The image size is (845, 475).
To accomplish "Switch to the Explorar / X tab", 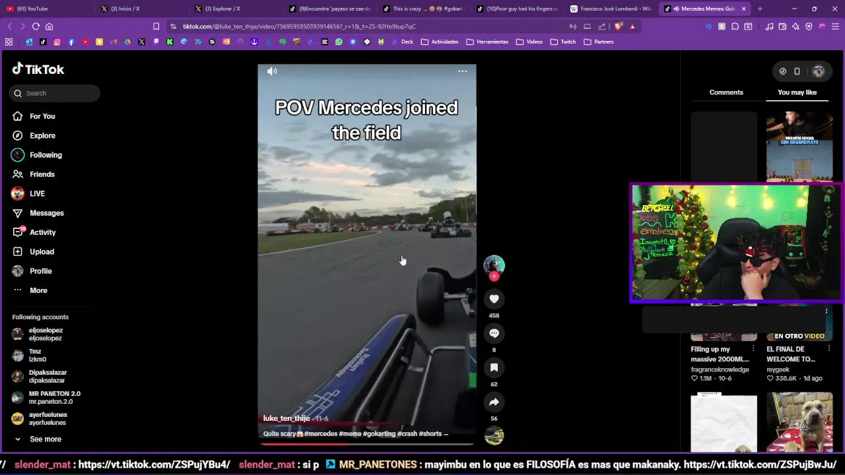I will click(x=236, y=9).
